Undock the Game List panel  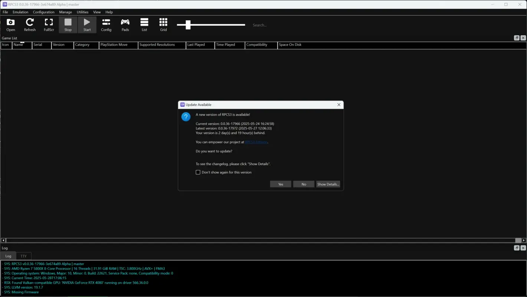pos(517,37)
